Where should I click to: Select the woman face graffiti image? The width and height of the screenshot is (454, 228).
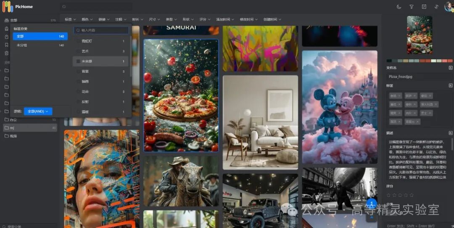[x=102, y=179]
